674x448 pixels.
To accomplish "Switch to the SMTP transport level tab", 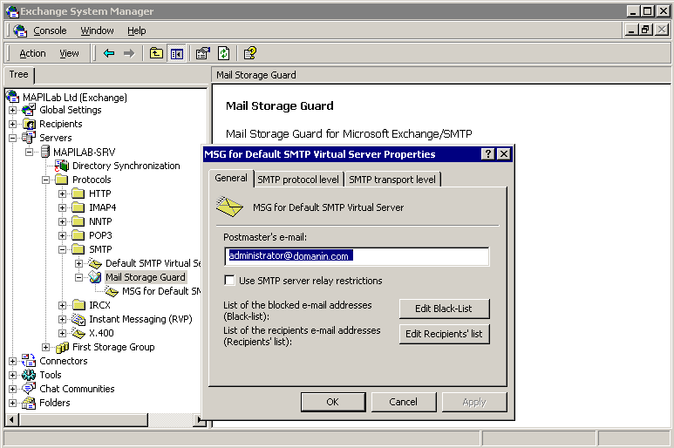I will 392,180.
